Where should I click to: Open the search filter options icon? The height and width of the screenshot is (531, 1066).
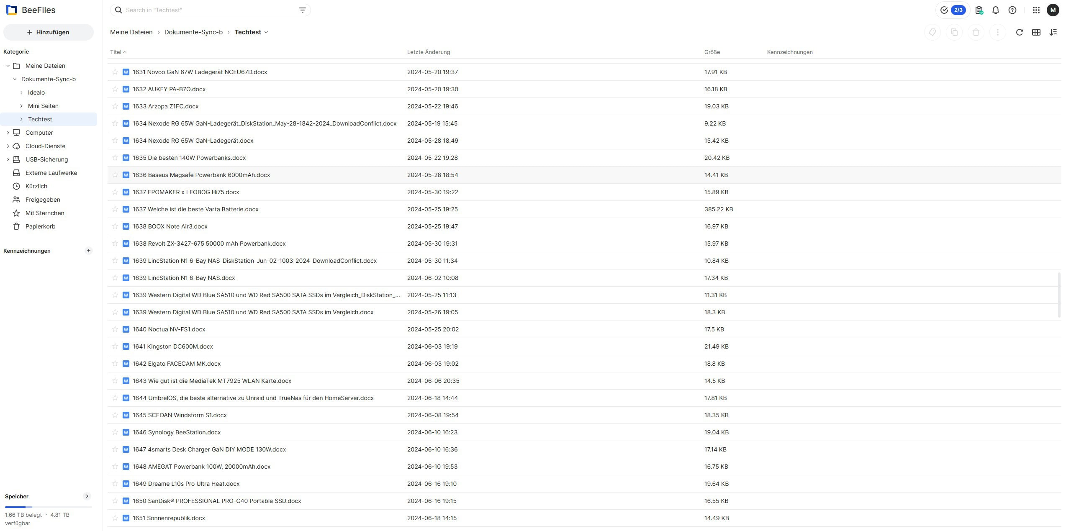point(302,10)
